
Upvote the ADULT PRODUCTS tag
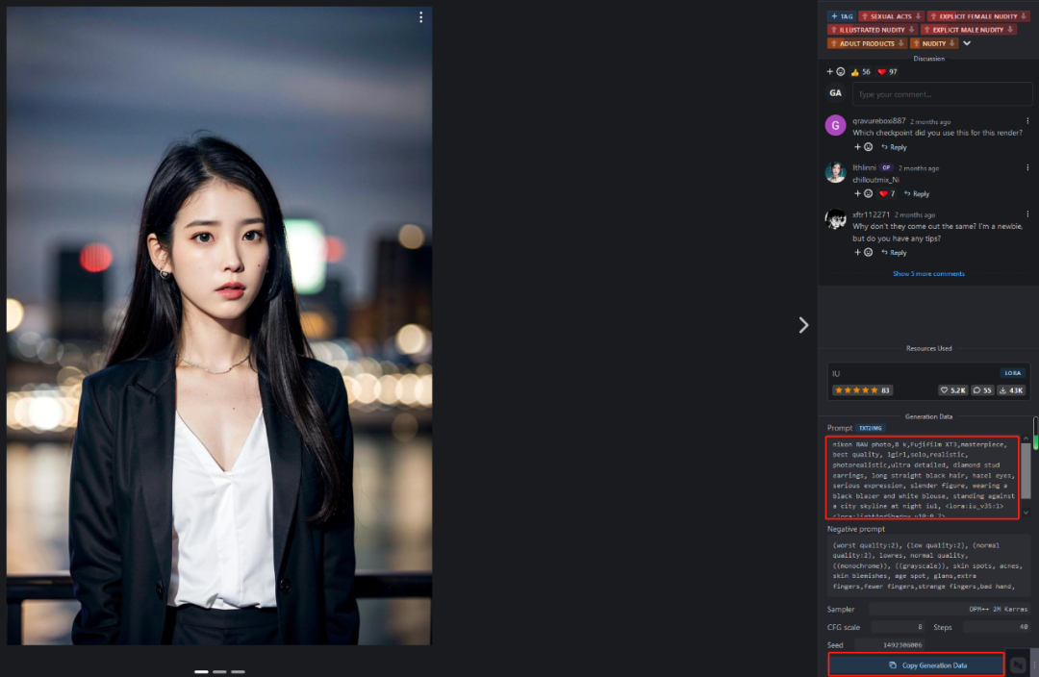(833, 43)
